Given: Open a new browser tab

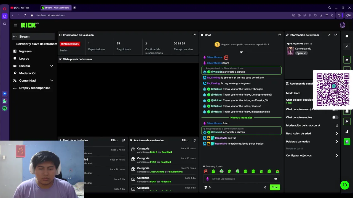Looking at the screenshot, I should click(74, 8).
